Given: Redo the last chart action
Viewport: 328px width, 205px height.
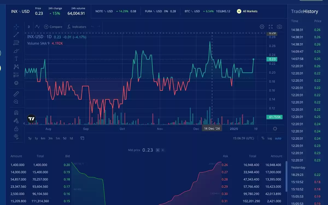Looking at the screenshot, I should (99, 27).
